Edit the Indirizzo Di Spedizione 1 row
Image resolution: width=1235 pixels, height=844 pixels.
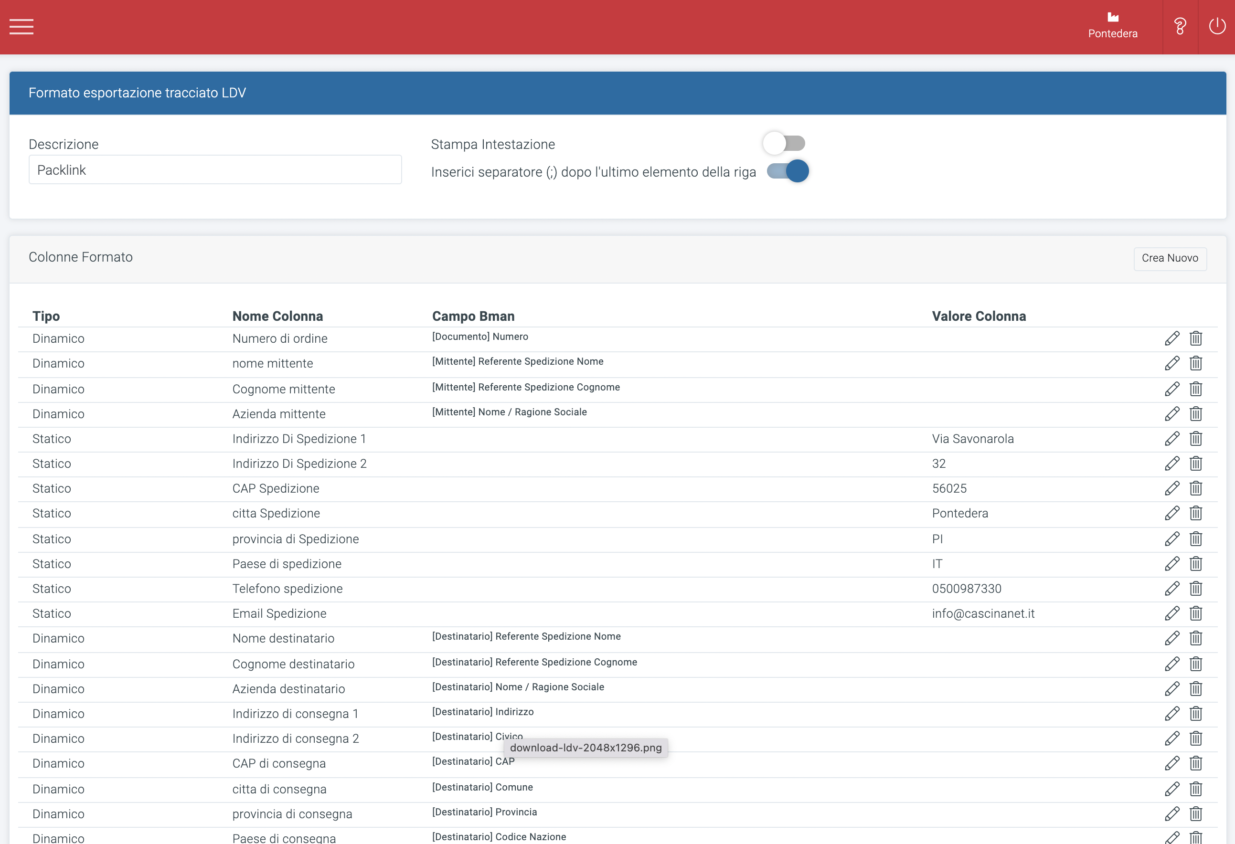click(x=1172, y=439)
